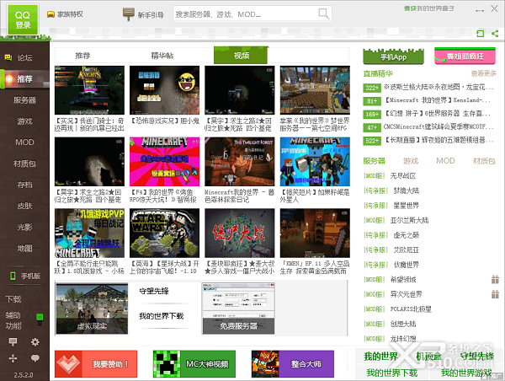Open 我的世界下载 link at bottom right

(391, 373)
